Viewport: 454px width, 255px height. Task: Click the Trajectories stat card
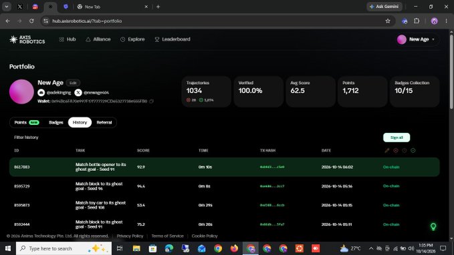pos(206,91)
